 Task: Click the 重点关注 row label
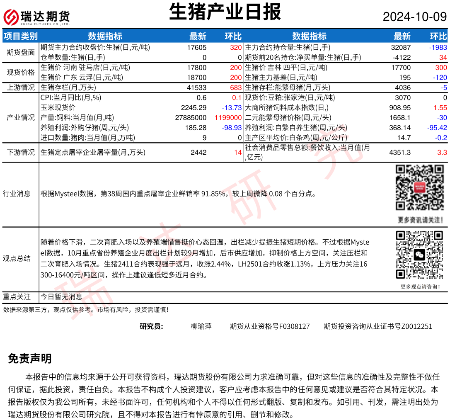(x=17, y=296)
